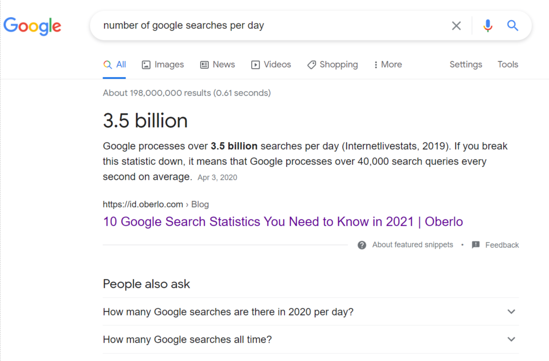This screenshot has height=361, width=549.
Task: Click the blue magnifying glass search button
Action: click(x=512, y=26)
